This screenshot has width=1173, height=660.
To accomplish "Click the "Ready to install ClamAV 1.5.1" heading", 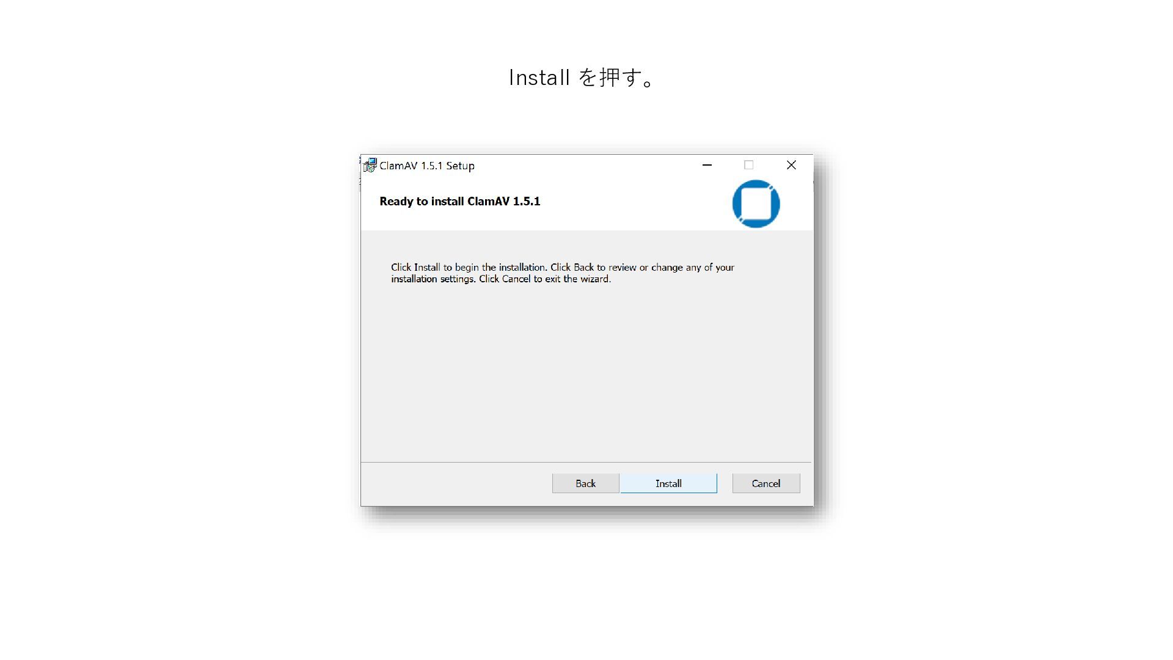I will [460, 202].
